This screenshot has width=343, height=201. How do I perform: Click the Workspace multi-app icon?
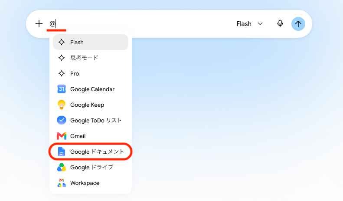(62, 183)
